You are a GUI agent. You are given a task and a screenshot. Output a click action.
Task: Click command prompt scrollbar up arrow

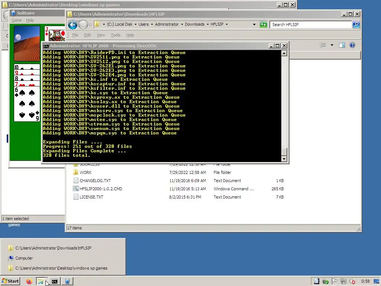[x=284, y=53]
